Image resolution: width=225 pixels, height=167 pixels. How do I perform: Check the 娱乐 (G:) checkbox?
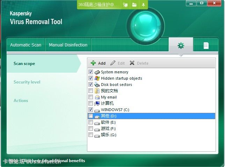[90, 135]
